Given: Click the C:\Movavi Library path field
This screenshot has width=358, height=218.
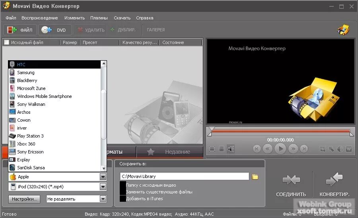Looking at the screenshot, I should tap(185, 176).
